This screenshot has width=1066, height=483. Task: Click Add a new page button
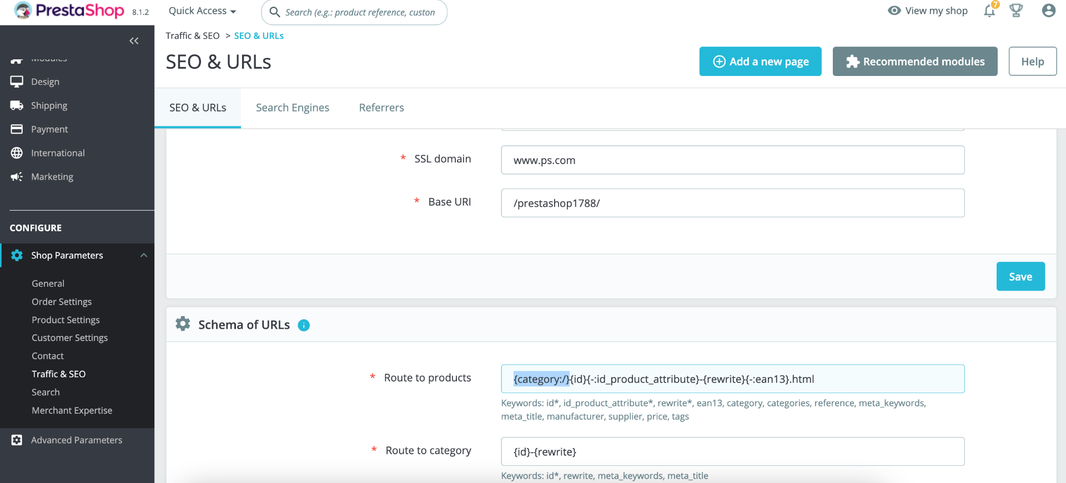[760, 62]
